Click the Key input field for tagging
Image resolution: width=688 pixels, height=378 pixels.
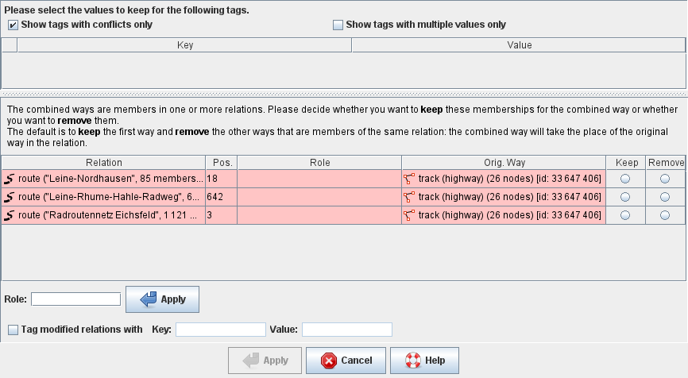point(220,330)
